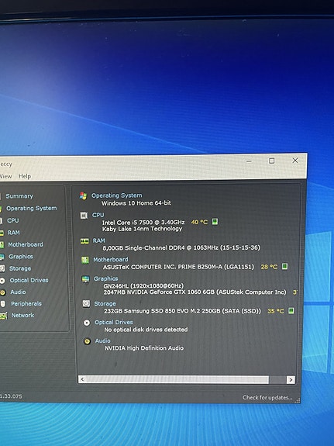Click the CPU chip icon in summary

click(84, 216)
